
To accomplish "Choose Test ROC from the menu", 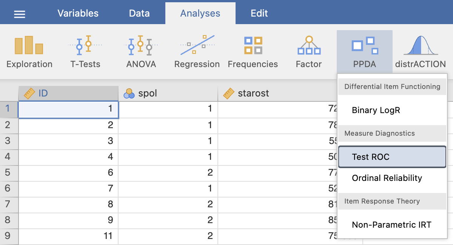I will 392,157.
